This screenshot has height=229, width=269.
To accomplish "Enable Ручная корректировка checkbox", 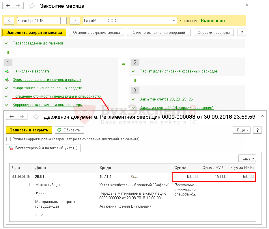I will tap(9, 139).
